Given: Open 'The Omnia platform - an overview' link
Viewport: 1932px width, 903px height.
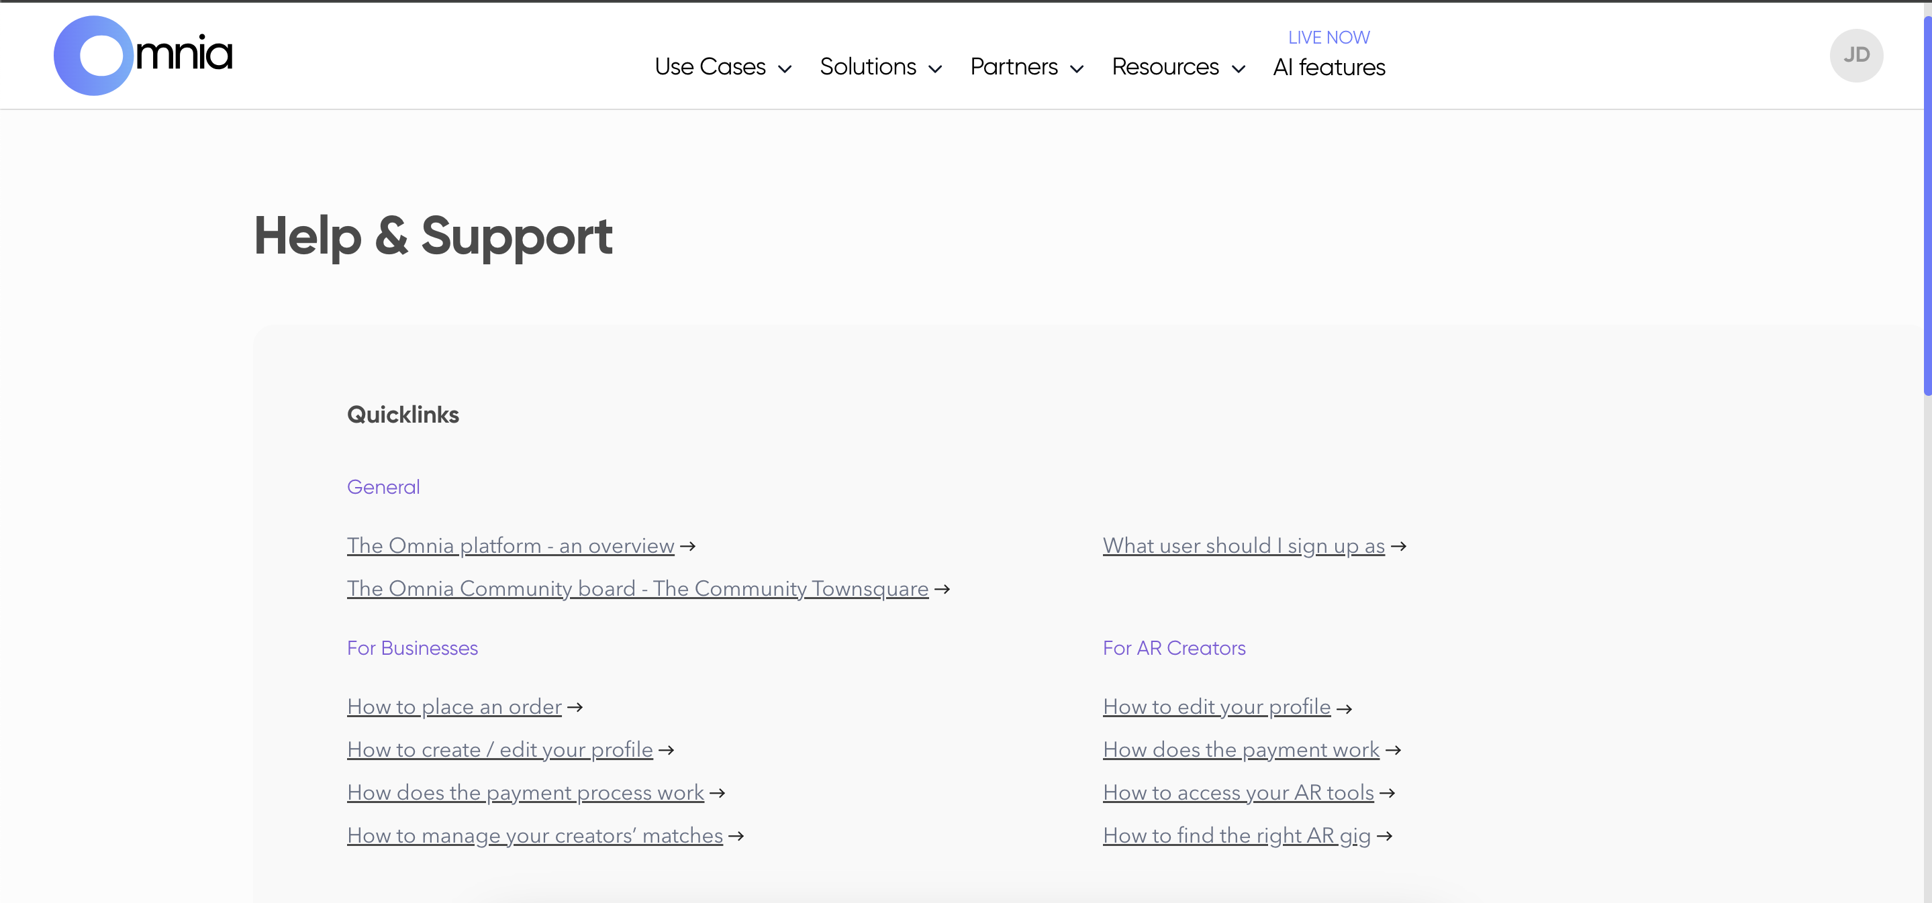Looking at the screenshot, I should 510,545.
